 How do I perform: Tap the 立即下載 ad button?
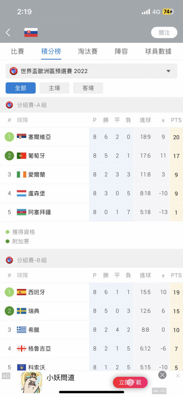click(x=130, y=382)
